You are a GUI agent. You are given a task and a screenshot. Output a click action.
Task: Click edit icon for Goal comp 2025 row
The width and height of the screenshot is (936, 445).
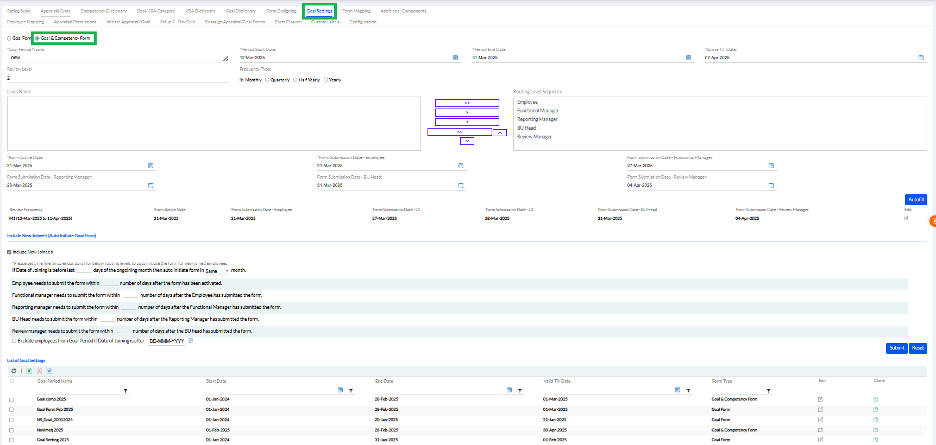click(x=820, y=399)
